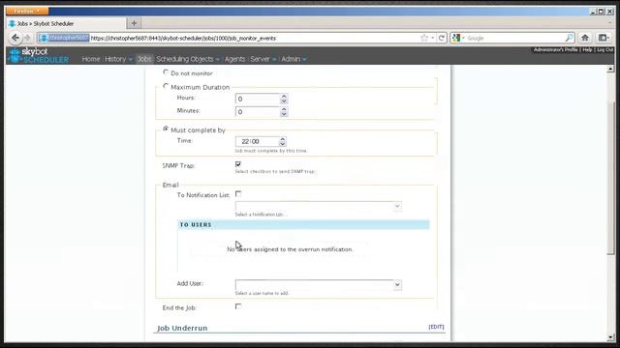Open the Google search engine selector icon
Image resolution: width=620 pixels, height=348 pixels.
(x=458, y=38)
